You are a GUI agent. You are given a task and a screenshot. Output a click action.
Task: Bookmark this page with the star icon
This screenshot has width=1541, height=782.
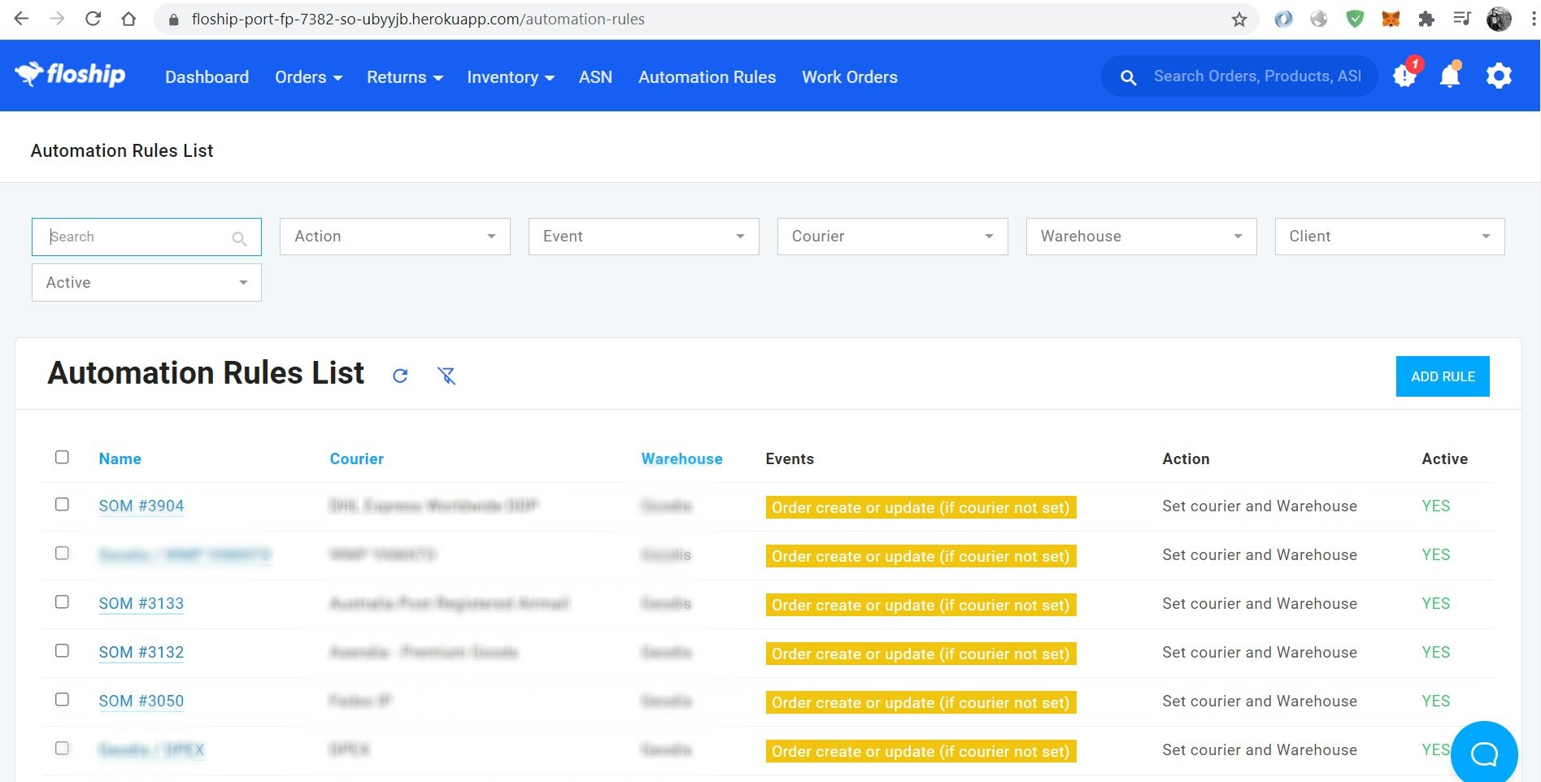1238,20
